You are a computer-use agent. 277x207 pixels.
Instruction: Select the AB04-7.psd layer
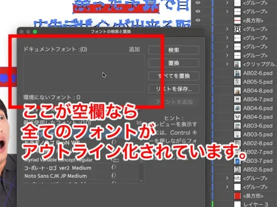tap(258, 99)
